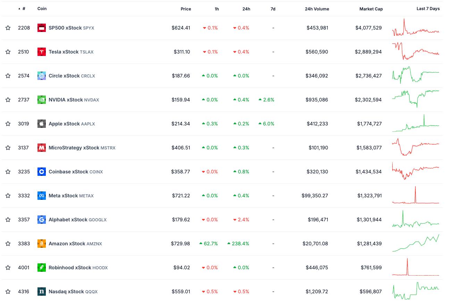Click the Amazon xStock coin logo

click(42, 244)
